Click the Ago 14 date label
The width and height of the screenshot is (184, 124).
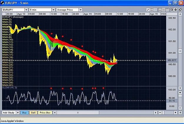87,14
